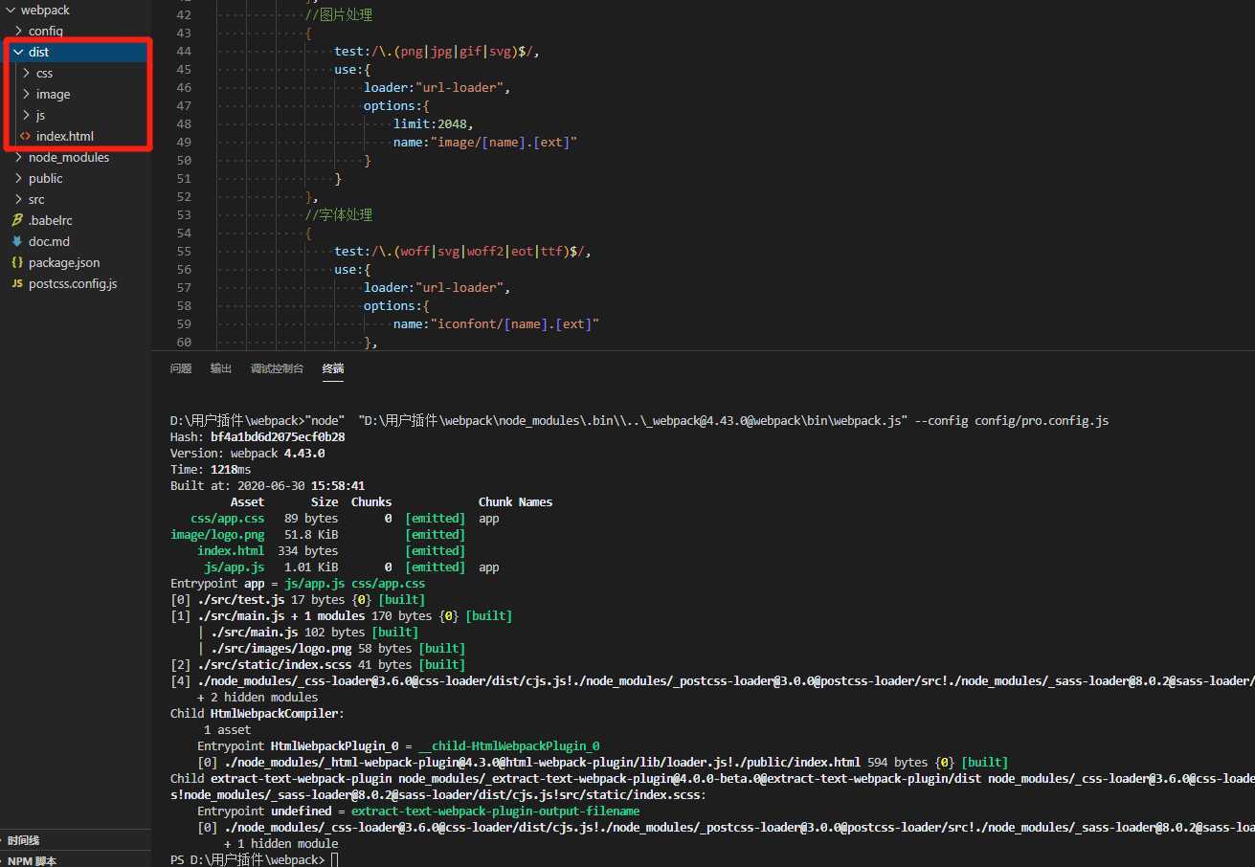Viewport: 1255px width, 867px height.
Task: Click __child-HtmlWebpackPlugin_0 entrypoint text
Action: click(x=509, y=746)
